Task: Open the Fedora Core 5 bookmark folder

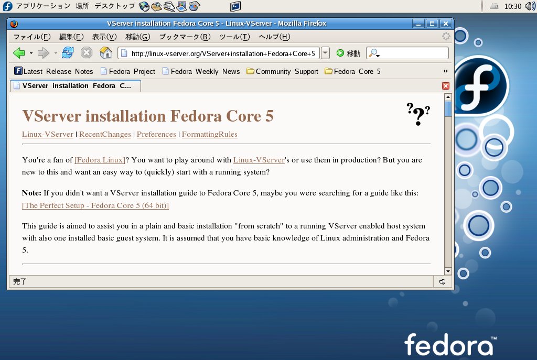Action: coord(353,71)
